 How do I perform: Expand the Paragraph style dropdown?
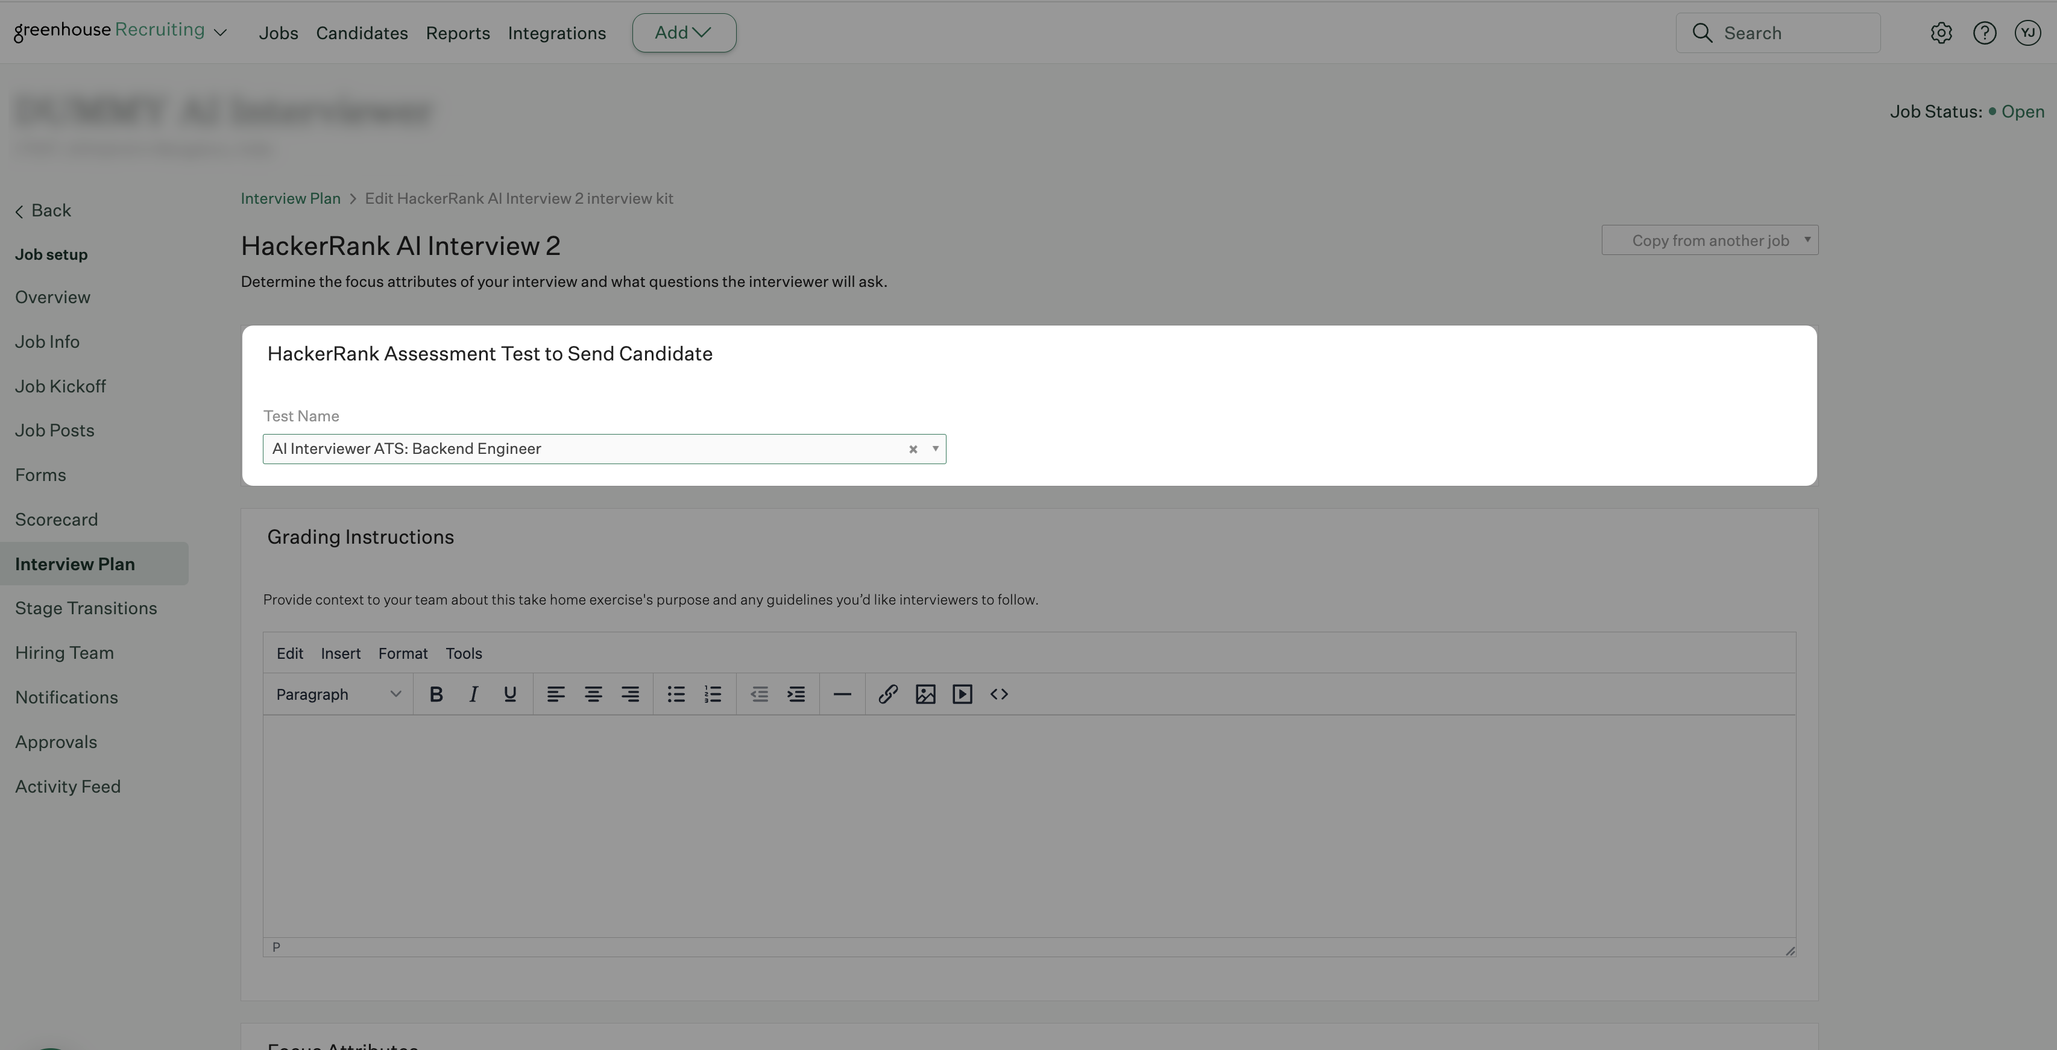[x=339, y=694]
